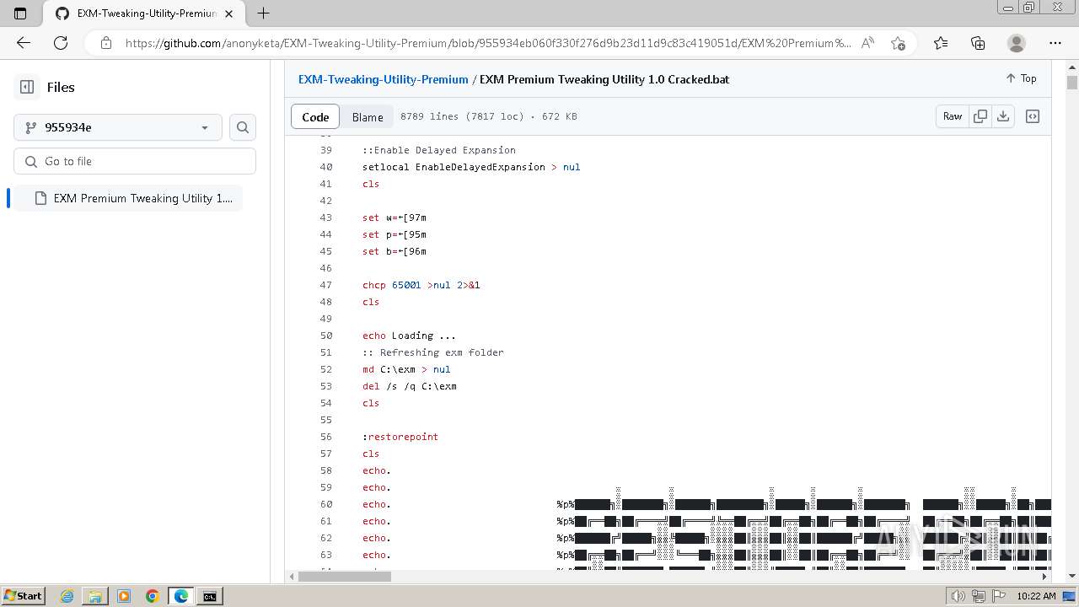Open browser Collections
The image size is (1079, 607).
[978, 43]
